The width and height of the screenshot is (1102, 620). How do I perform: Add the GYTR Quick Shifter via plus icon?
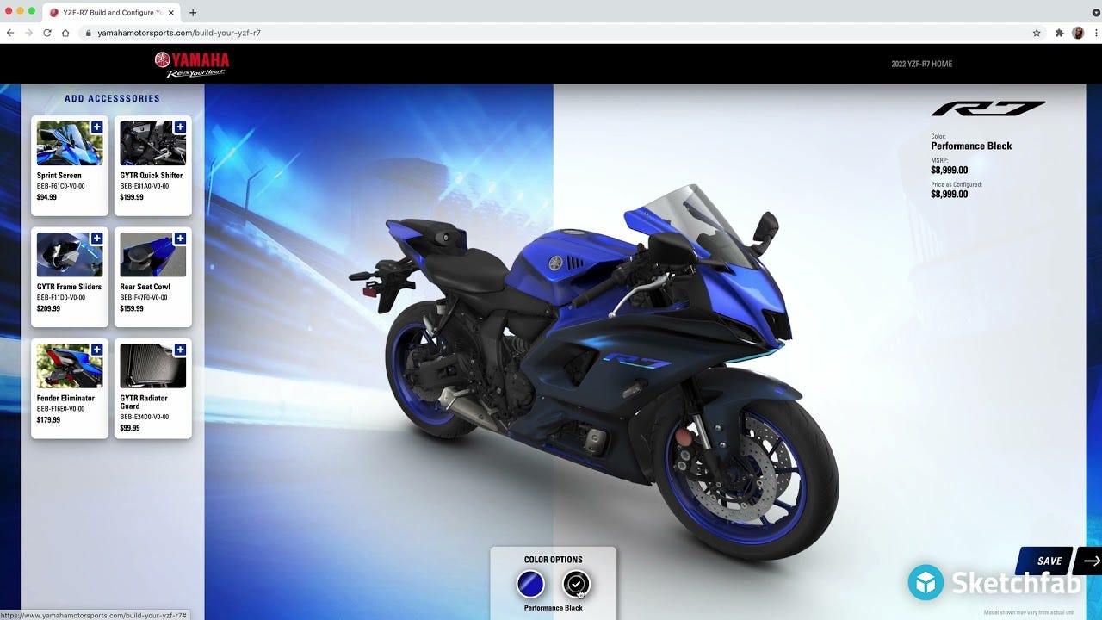(x=180, y=127)
